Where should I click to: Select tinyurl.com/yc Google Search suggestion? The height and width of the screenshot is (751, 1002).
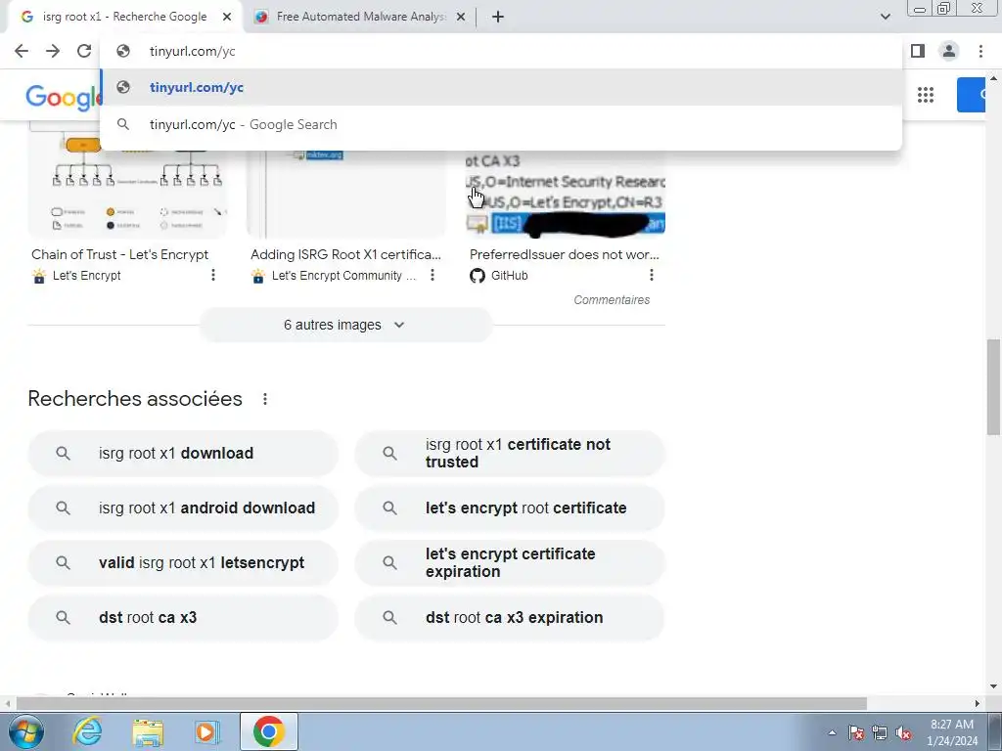click(x=501, y=124)
